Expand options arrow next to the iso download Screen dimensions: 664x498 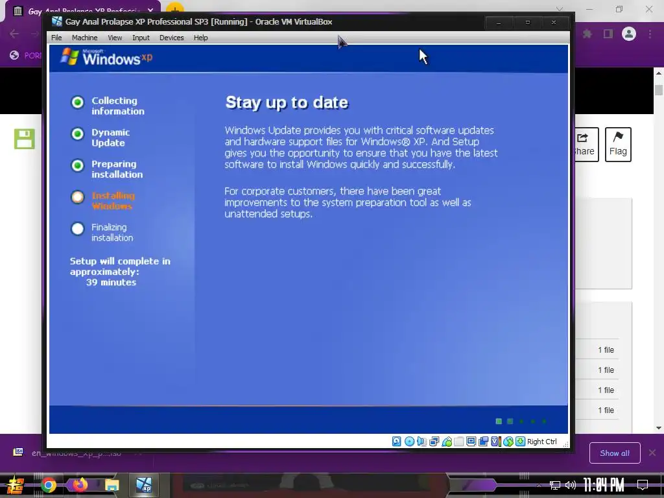point(138,453)
